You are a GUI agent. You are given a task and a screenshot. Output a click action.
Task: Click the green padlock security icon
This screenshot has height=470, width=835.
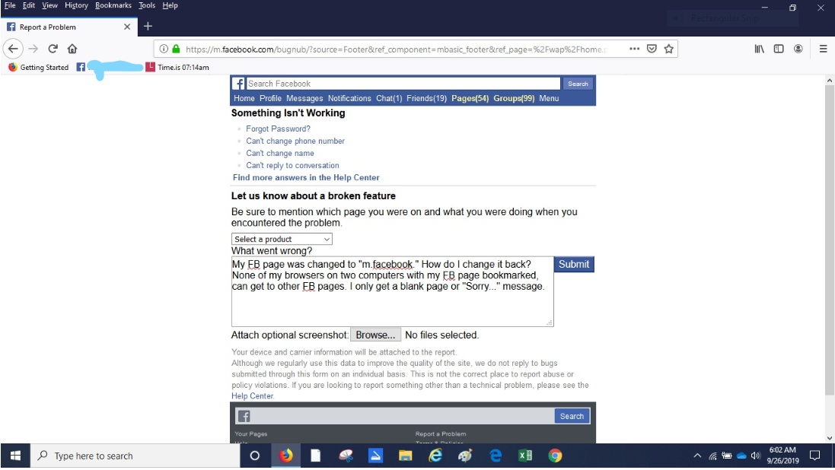[x=176, y=49]
